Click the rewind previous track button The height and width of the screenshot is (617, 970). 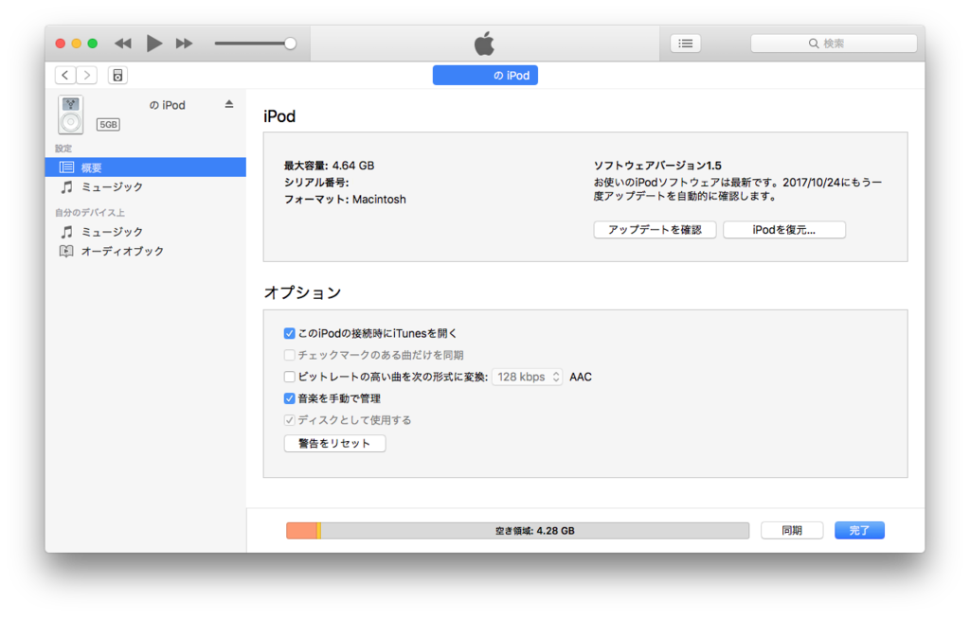click(123, 44)
